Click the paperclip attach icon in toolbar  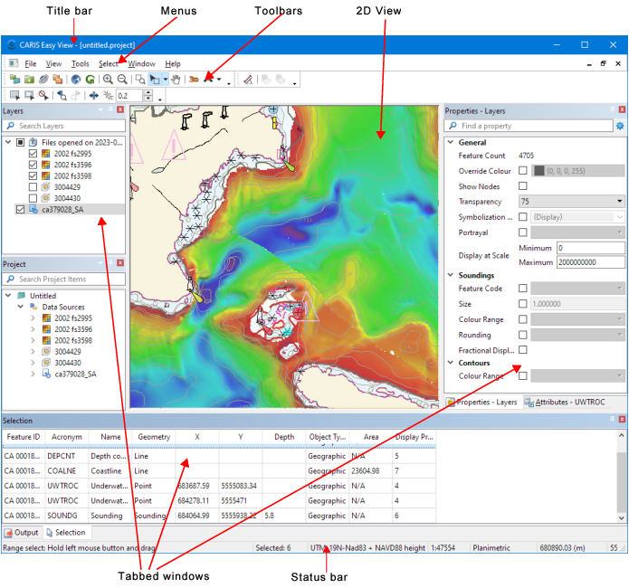point(43,80)
